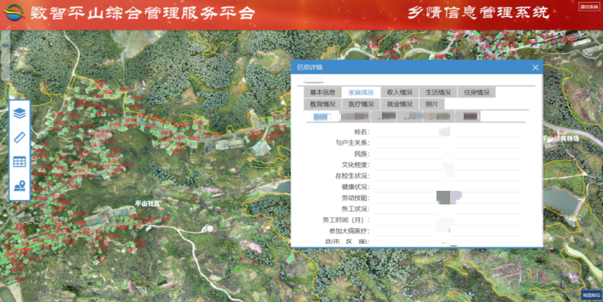Select the 家庭成员 tab
Screen dimensions: 603x302
click(x=361, y=93)
